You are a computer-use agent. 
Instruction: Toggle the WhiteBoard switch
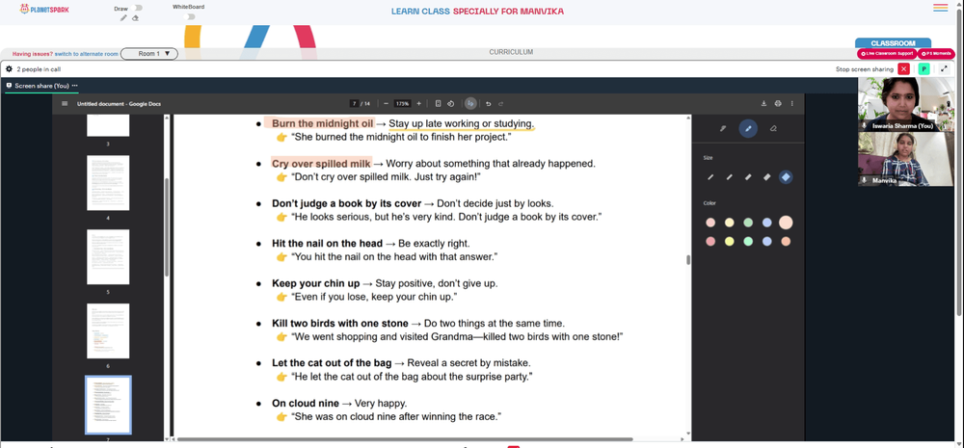point(190,16)
